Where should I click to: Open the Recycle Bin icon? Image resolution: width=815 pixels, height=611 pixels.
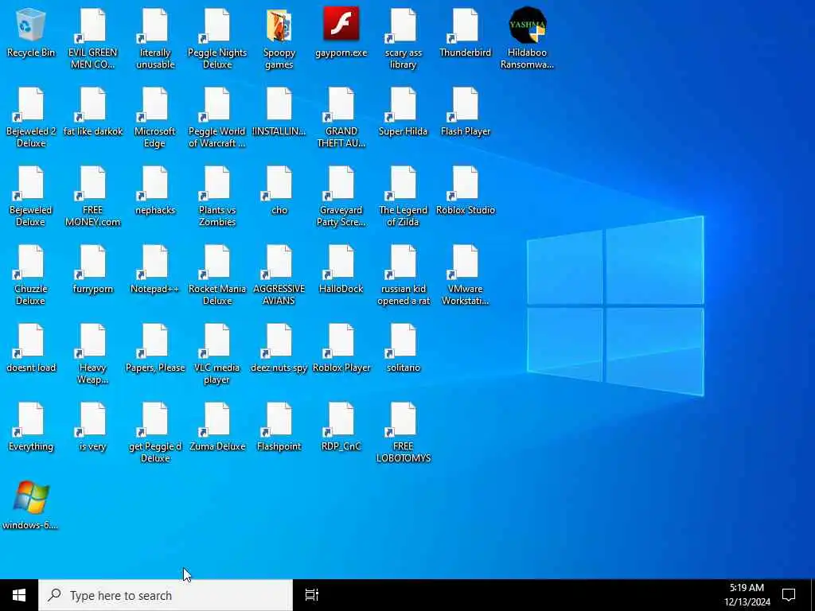[x=31, y=33]
